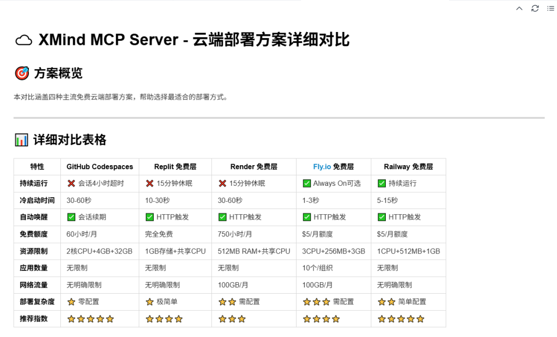Click the 持续运行 row label in 特性 column
Screen dimensions: 557x337
click(x=34, y=183)
